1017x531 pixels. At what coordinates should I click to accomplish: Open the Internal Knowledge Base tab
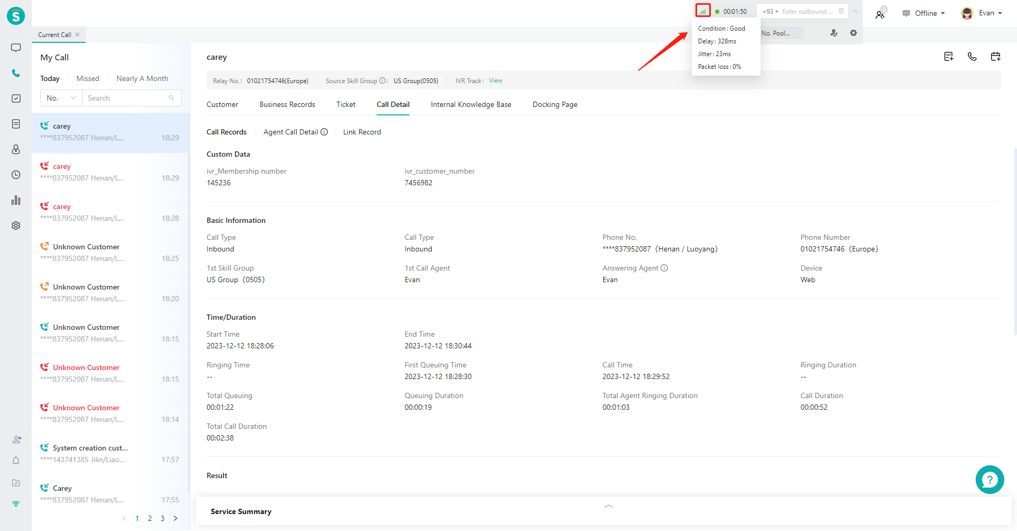[x=471, y=104]
